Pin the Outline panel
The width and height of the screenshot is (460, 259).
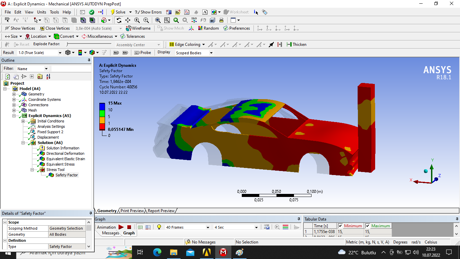(89, 60)
